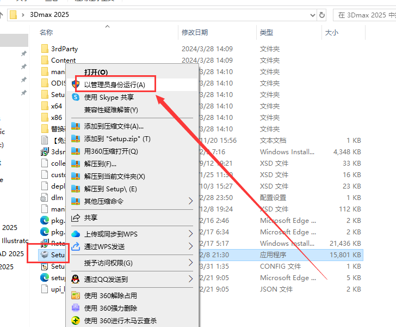Select the x64 folder in file list
Image resolution: width=396 pixels, height=327 pixels.
56,106
